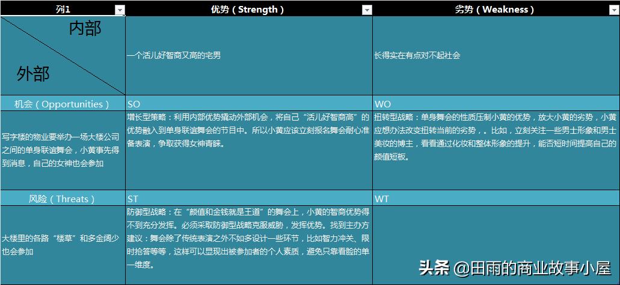Select the 风险（Threats）row label

(x=63, y=198)
